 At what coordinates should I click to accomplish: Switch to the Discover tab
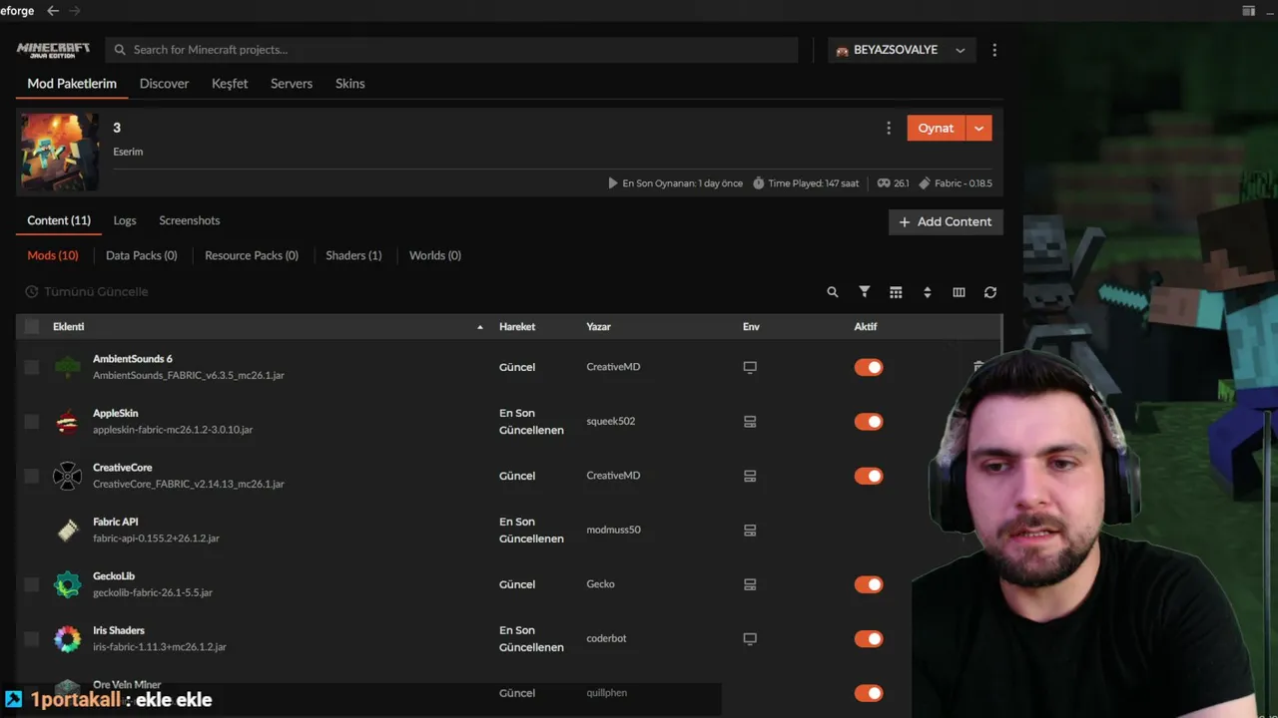pyautogui.click(x=164, y=84)
